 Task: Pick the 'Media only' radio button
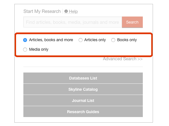point(25,50)
